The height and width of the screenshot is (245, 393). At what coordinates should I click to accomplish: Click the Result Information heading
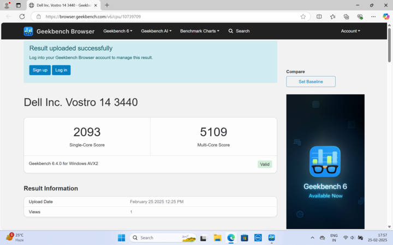51,188
